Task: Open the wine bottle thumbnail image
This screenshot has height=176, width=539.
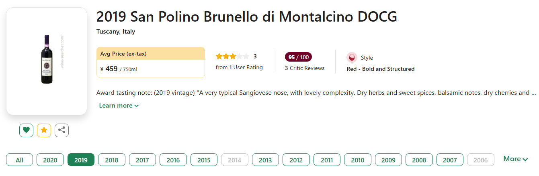Action: (47, 59)
